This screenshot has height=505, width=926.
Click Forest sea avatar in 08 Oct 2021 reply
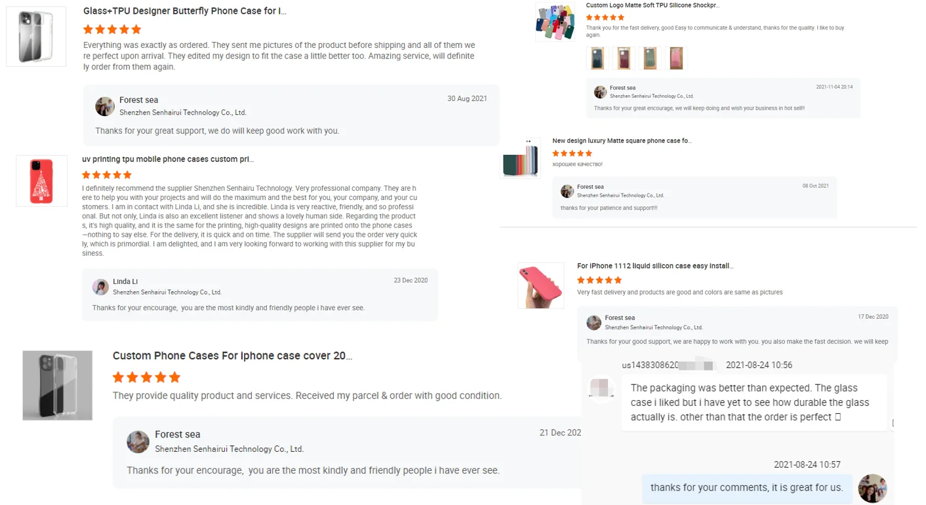pos(567,191)
